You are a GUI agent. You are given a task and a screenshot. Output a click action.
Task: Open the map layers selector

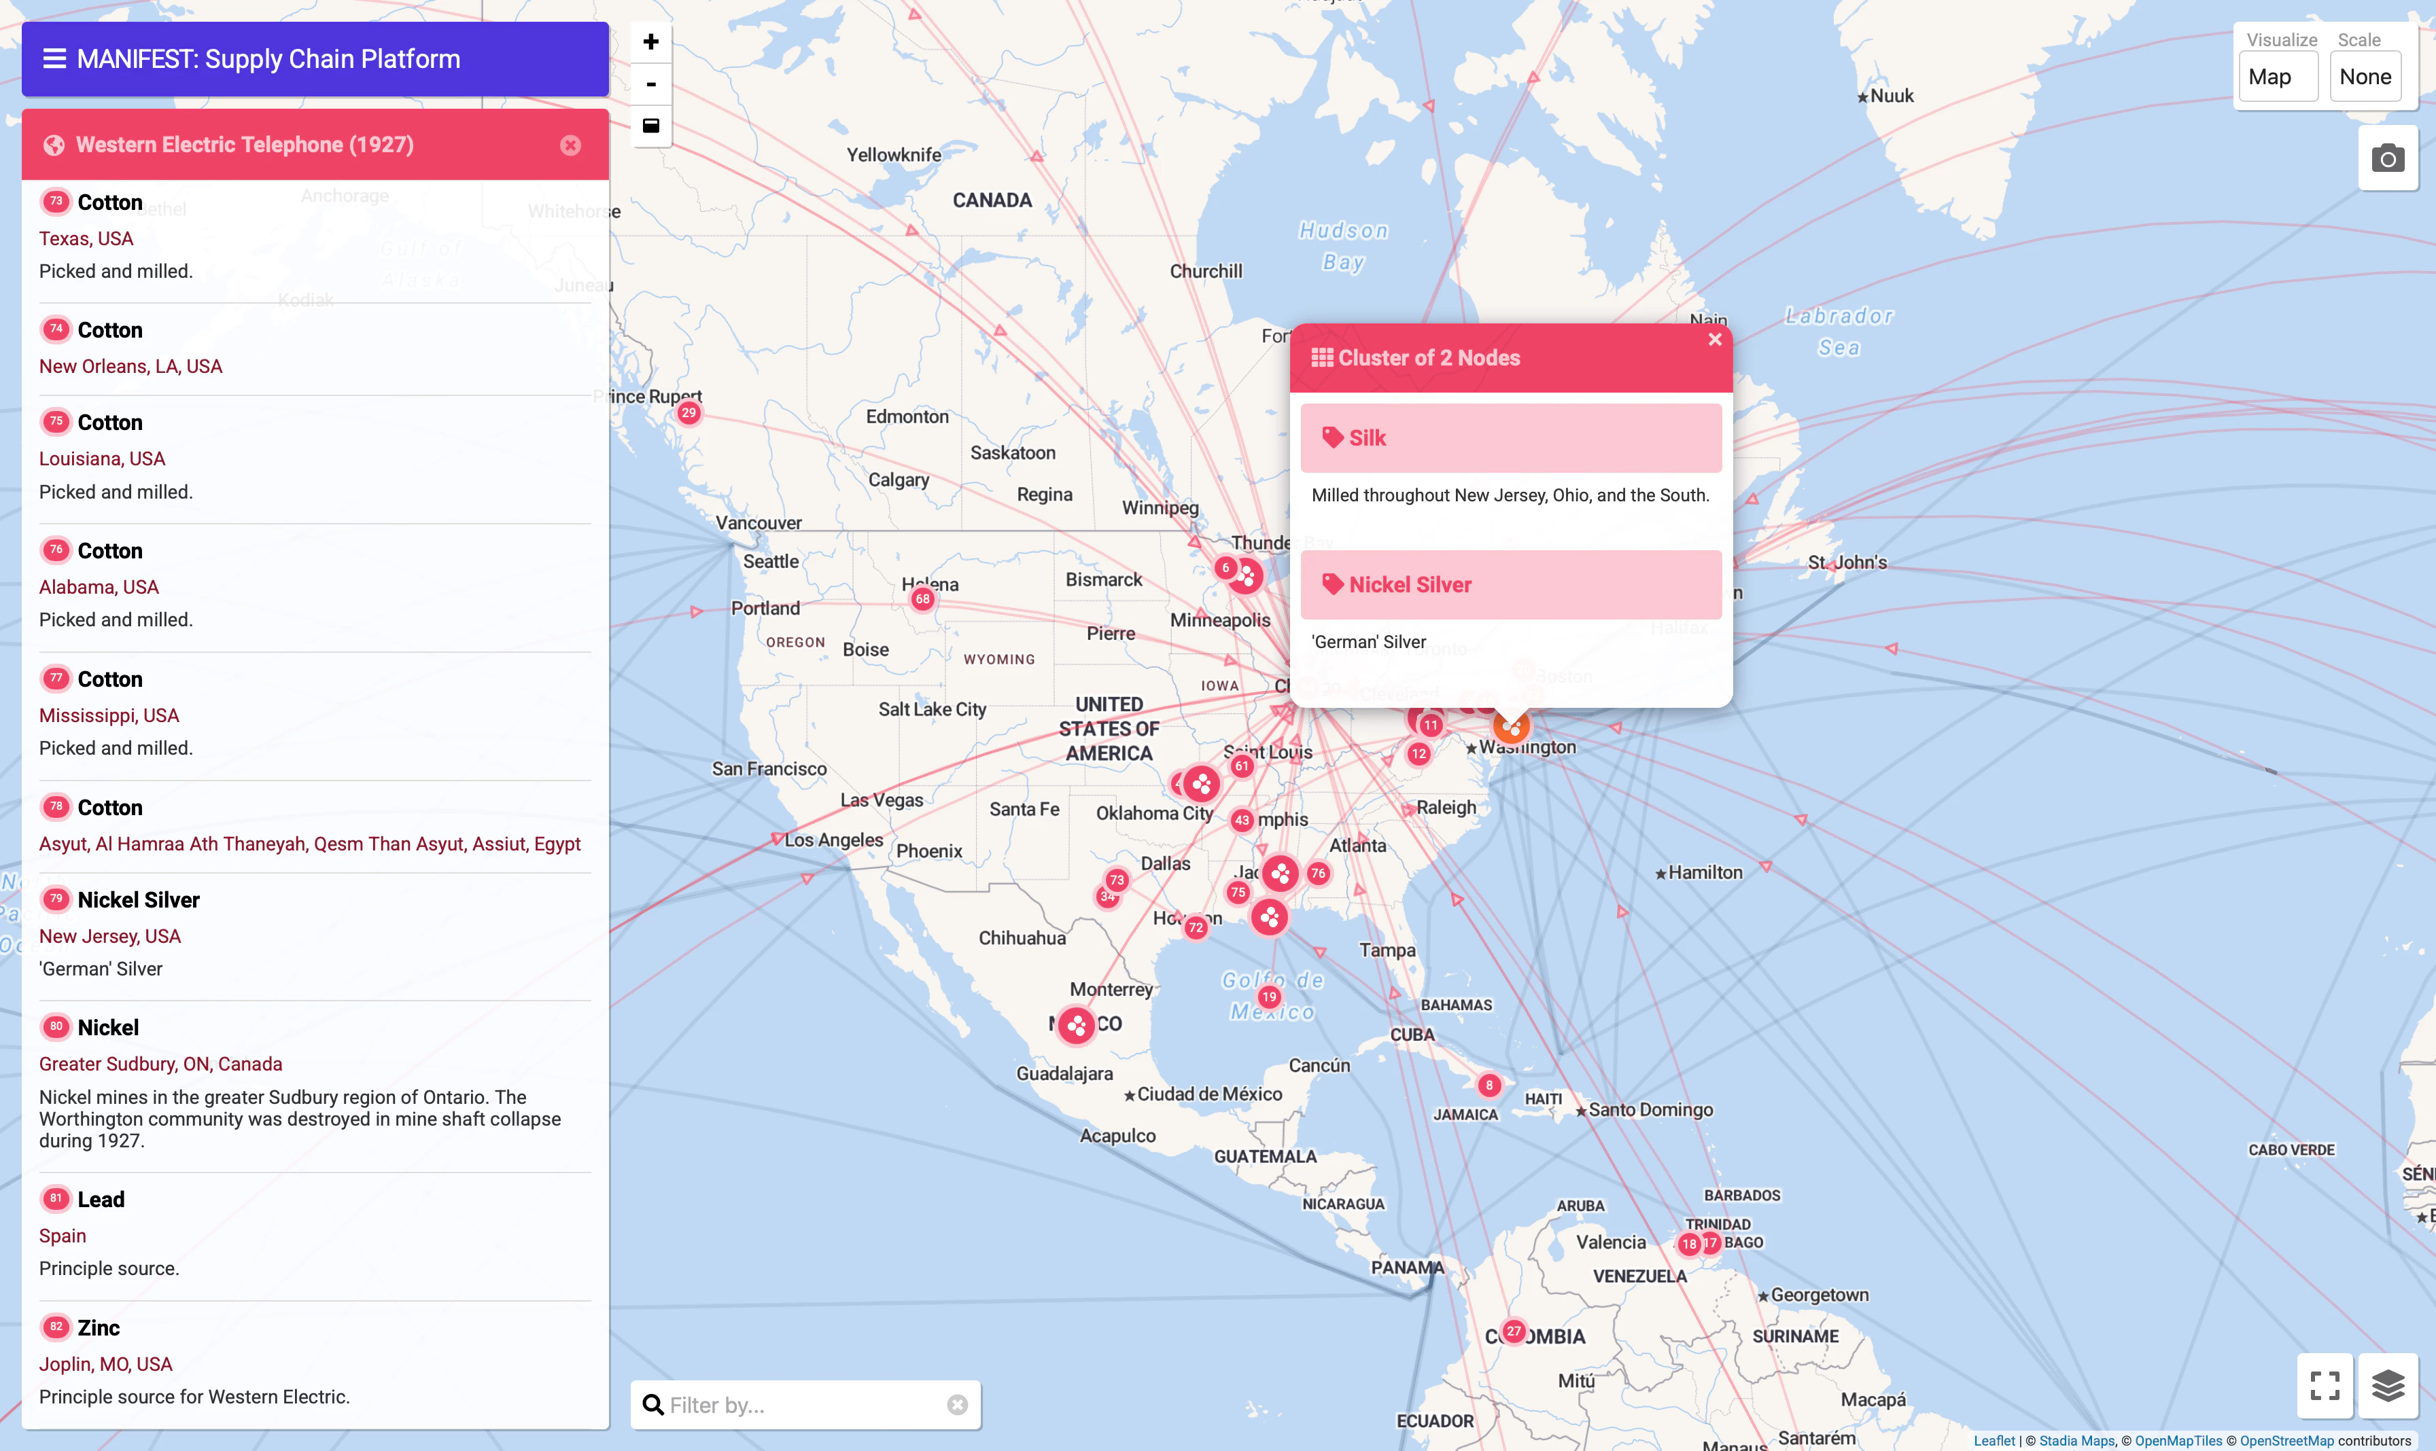[2388, 1386]
